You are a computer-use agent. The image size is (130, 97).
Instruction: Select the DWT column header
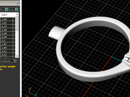click(x=6, y=15)
